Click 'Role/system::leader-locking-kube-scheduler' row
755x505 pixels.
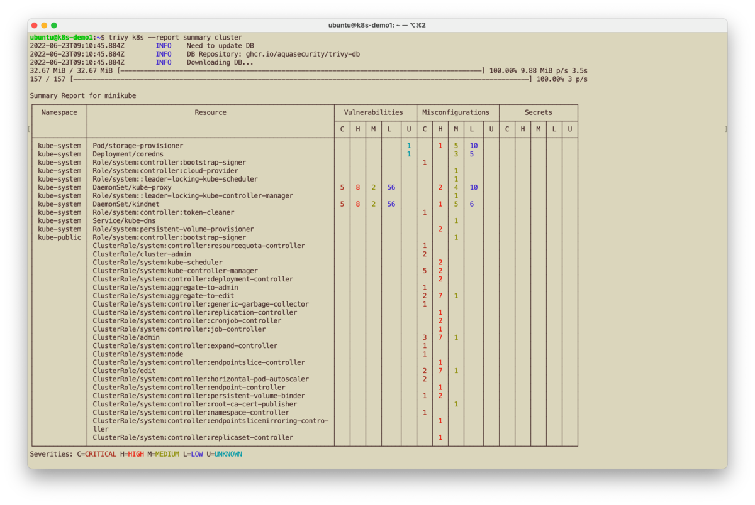175,179
